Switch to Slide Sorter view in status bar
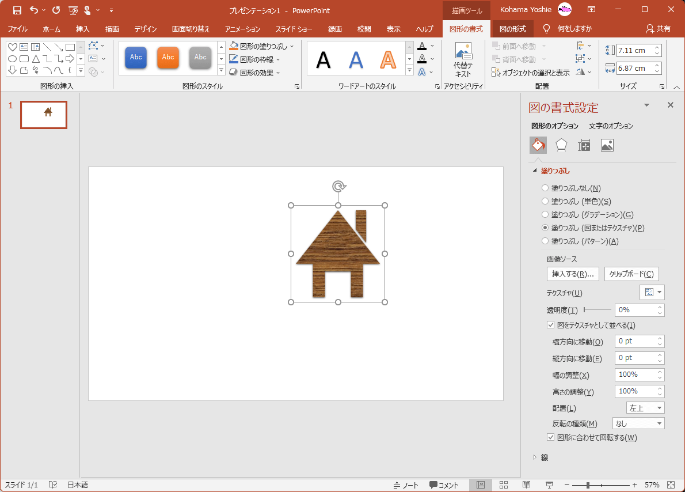The width and height of the screenshot is (685, 492). point(503,485)
